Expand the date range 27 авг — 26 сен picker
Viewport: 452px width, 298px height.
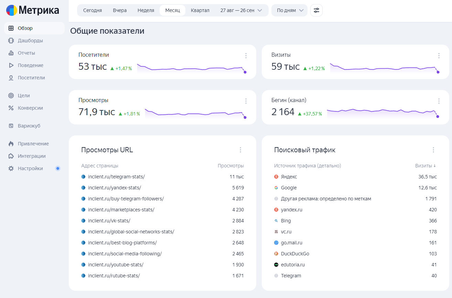pyautogui.click(x=241, y=10)
